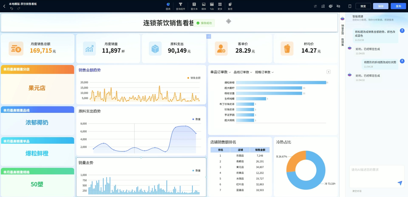Select the dashboard title 连锁茶饮销售看板
Viewport: 408px width, 197px height.
pyautogui.click(x=169, y=23)
